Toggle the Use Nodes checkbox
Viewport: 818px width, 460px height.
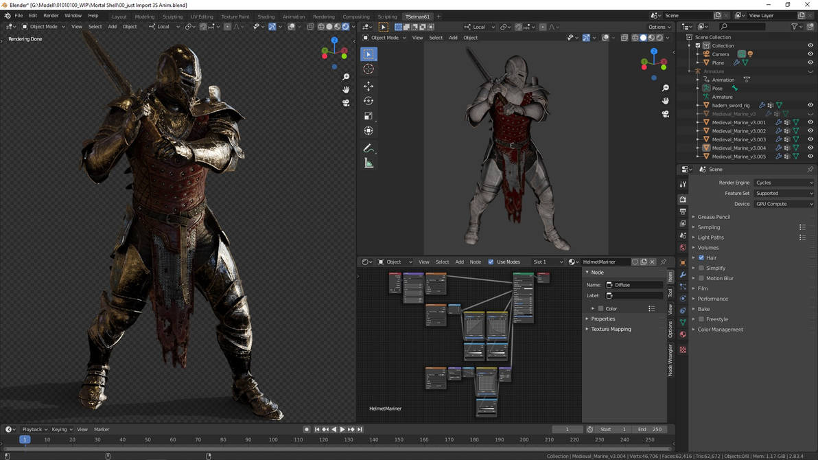491,262
